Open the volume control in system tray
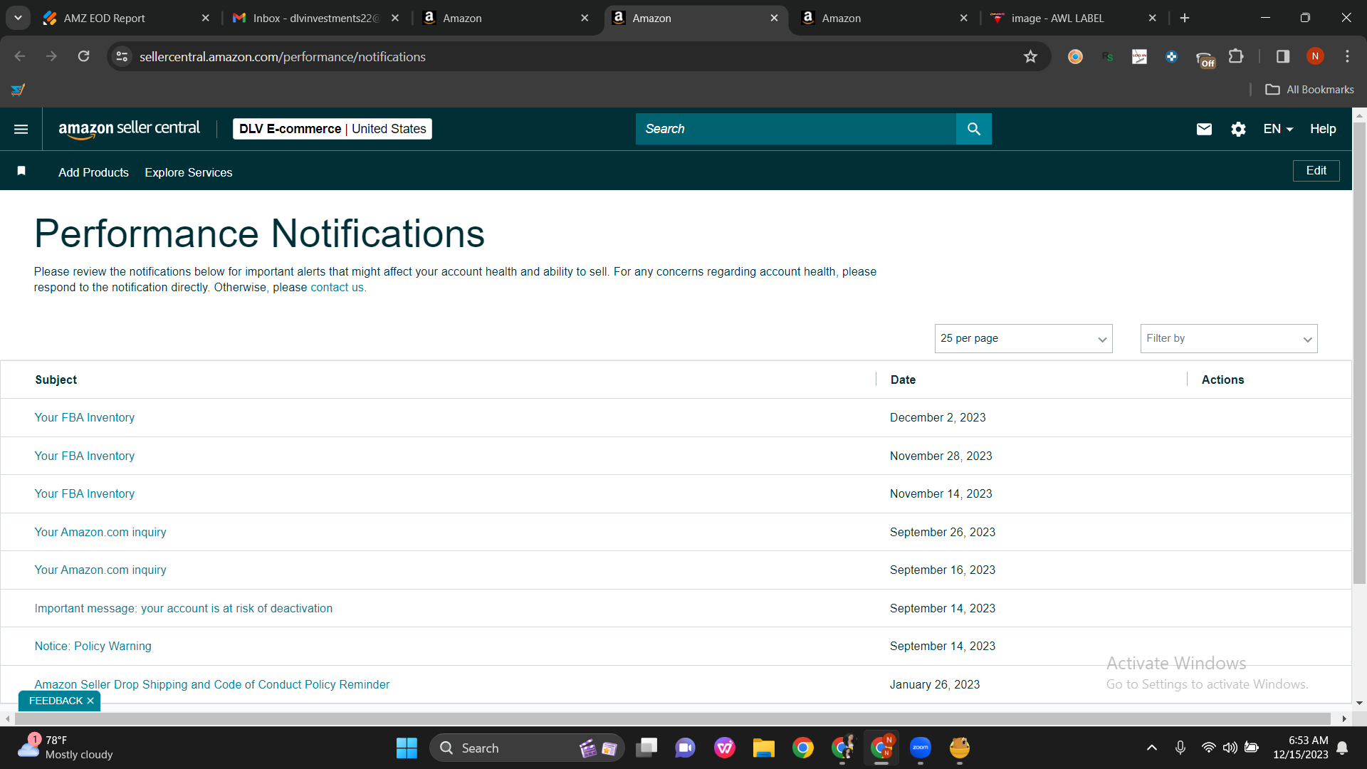Screen dimensions: 1367x769 click(x=1230, y=748)
